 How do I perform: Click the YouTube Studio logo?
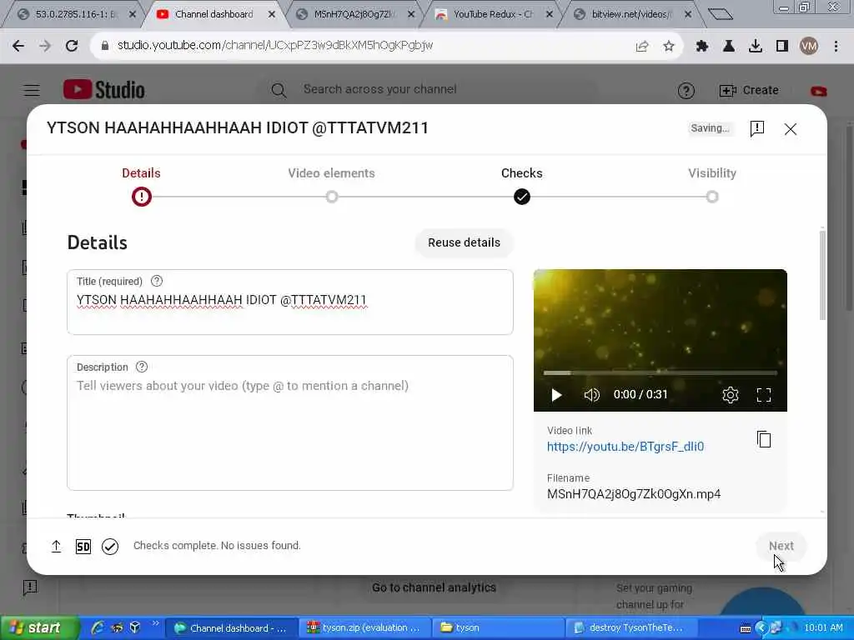pos(104,90)
